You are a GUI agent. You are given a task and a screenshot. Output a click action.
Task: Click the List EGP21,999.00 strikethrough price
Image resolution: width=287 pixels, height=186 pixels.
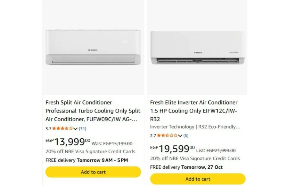[216, 151]
